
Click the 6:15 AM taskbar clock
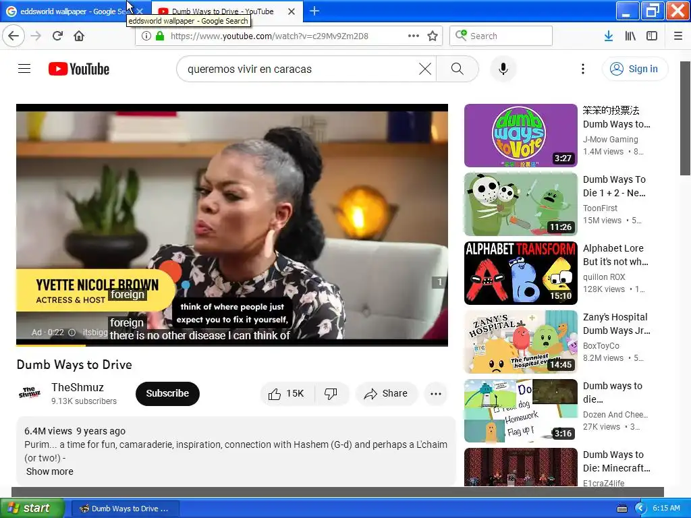666,508
